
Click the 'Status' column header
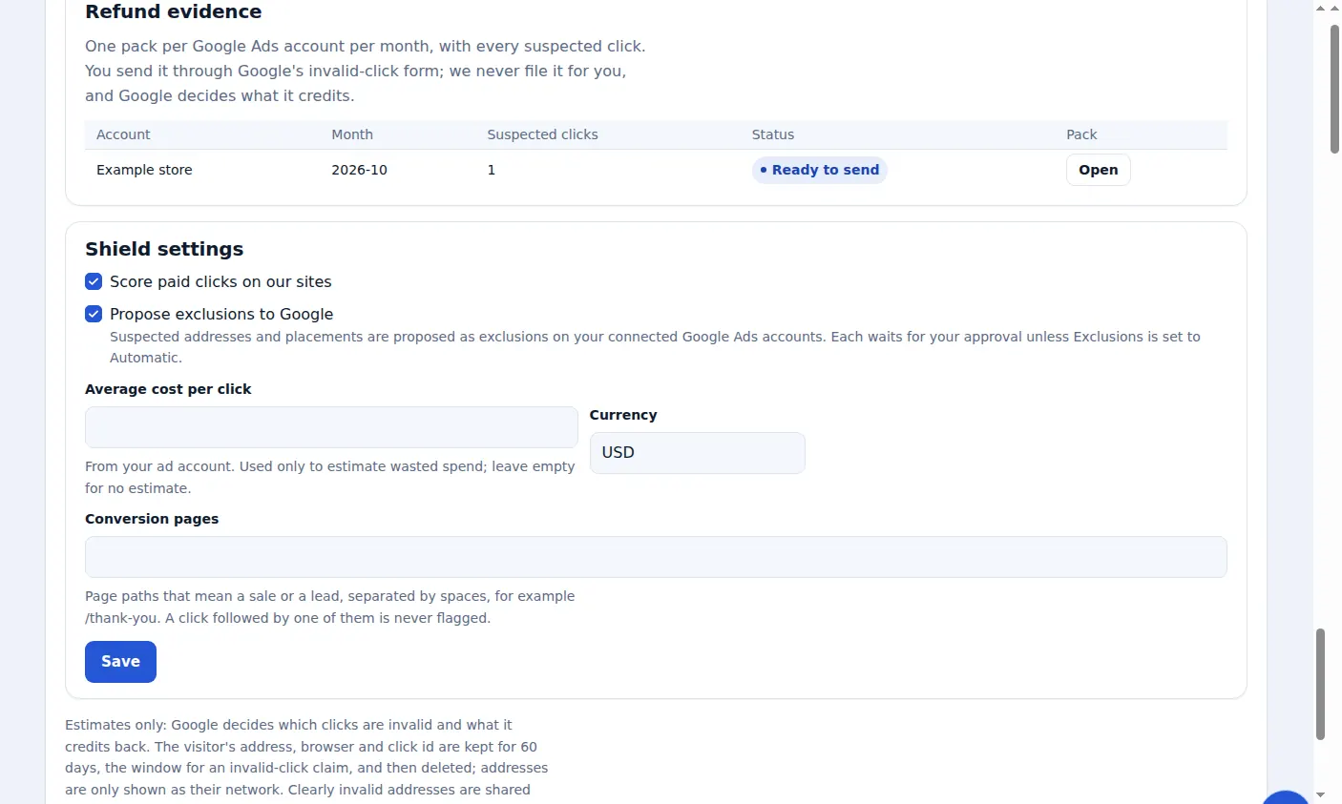773,134
